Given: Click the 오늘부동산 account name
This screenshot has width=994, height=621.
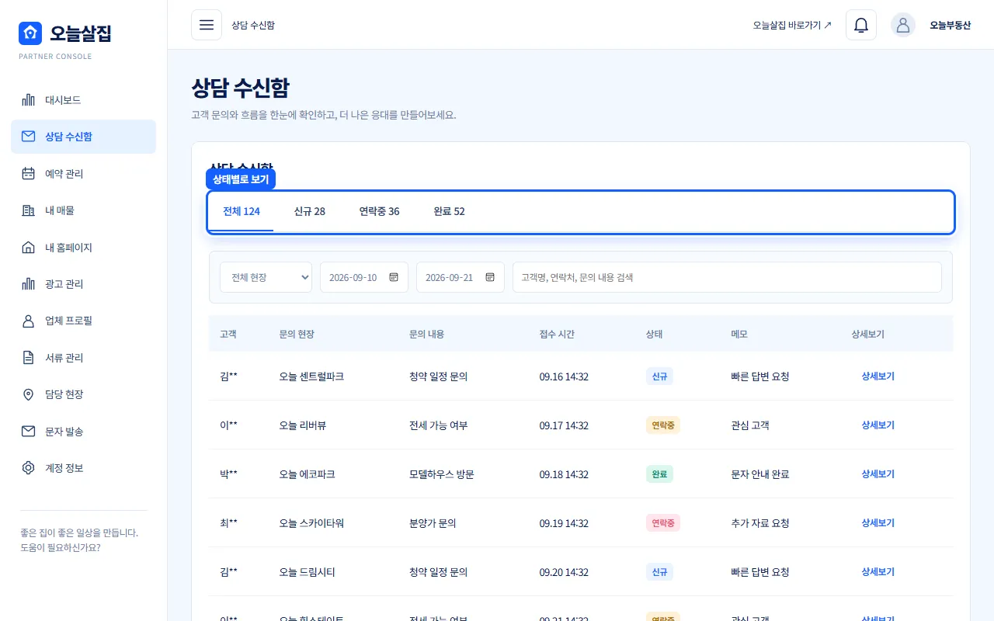Looking at the screenshot, I should coord(951,25).
